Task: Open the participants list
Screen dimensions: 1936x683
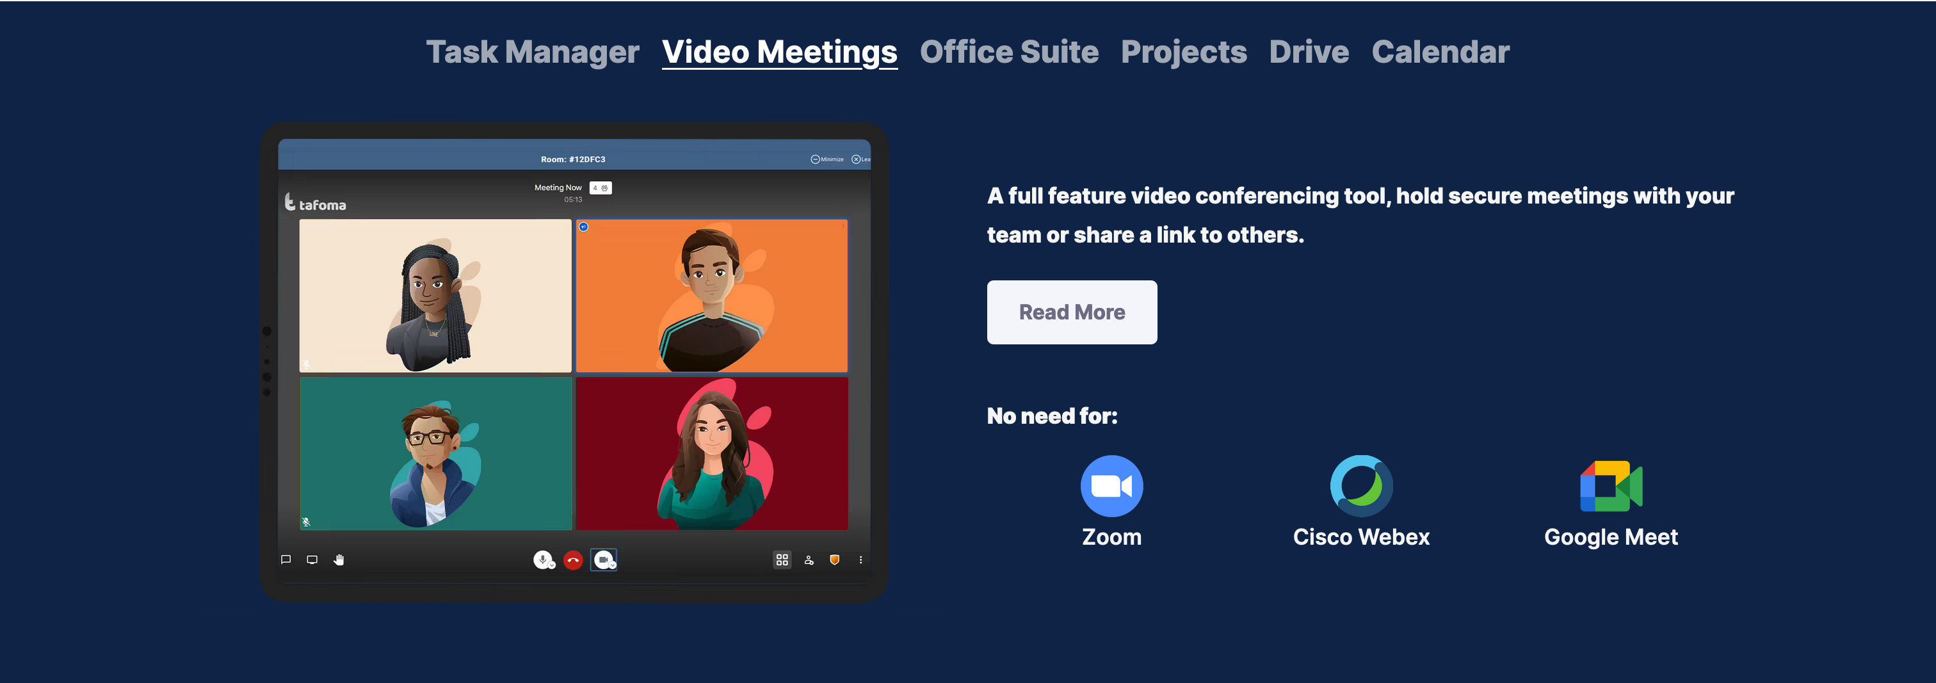Action: (809, 559)
